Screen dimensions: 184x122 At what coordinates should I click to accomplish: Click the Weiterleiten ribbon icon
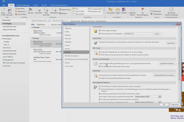[x=54, y=9]
